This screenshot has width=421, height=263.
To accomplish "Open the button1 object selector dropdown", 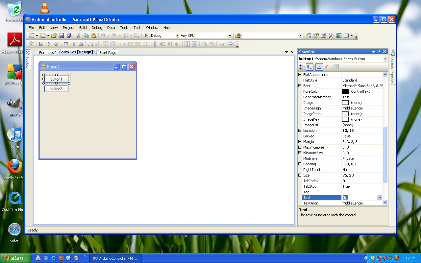I will (385, 59).
